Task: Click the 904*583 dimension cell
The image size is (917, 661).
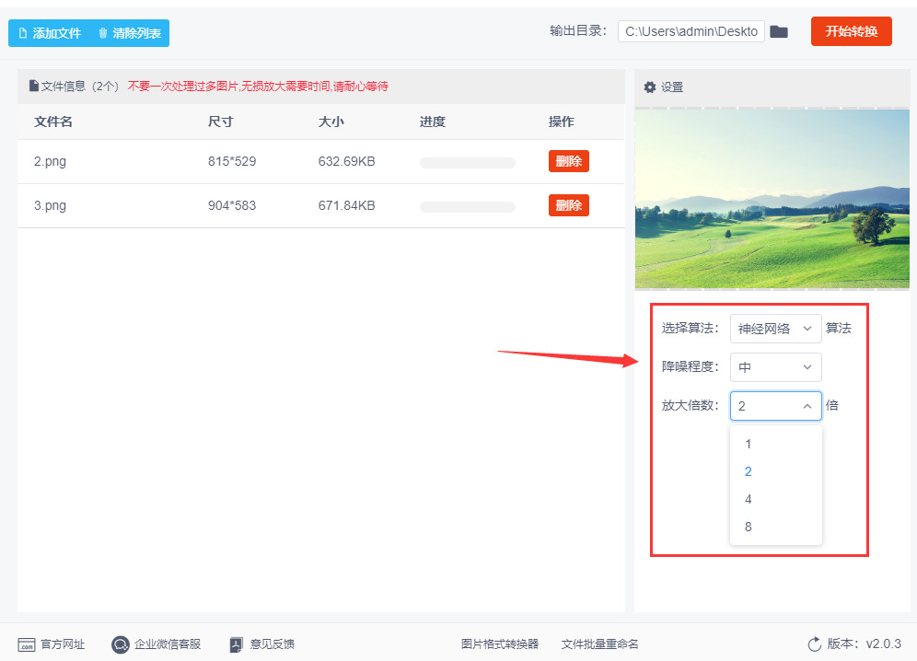Action: click(232, 206)
